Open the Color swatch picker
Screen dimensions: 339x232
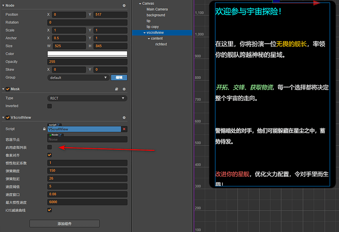[x=87, y=54]
